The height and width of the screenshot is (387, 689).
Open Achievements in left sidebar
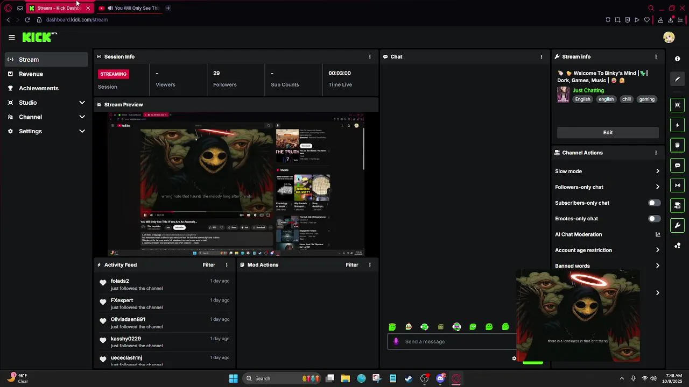tap(46, 88)
